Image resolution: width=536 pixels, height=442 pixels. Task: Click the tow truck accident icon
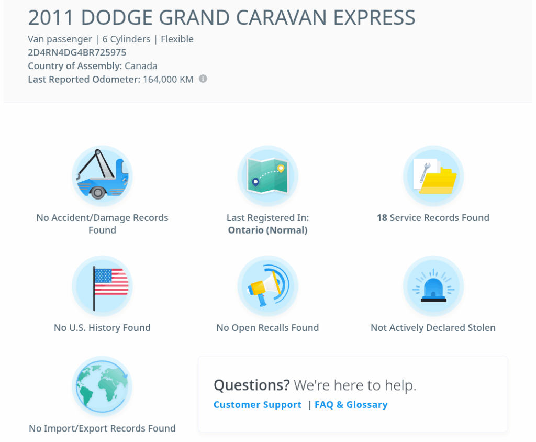coord(102,176)
